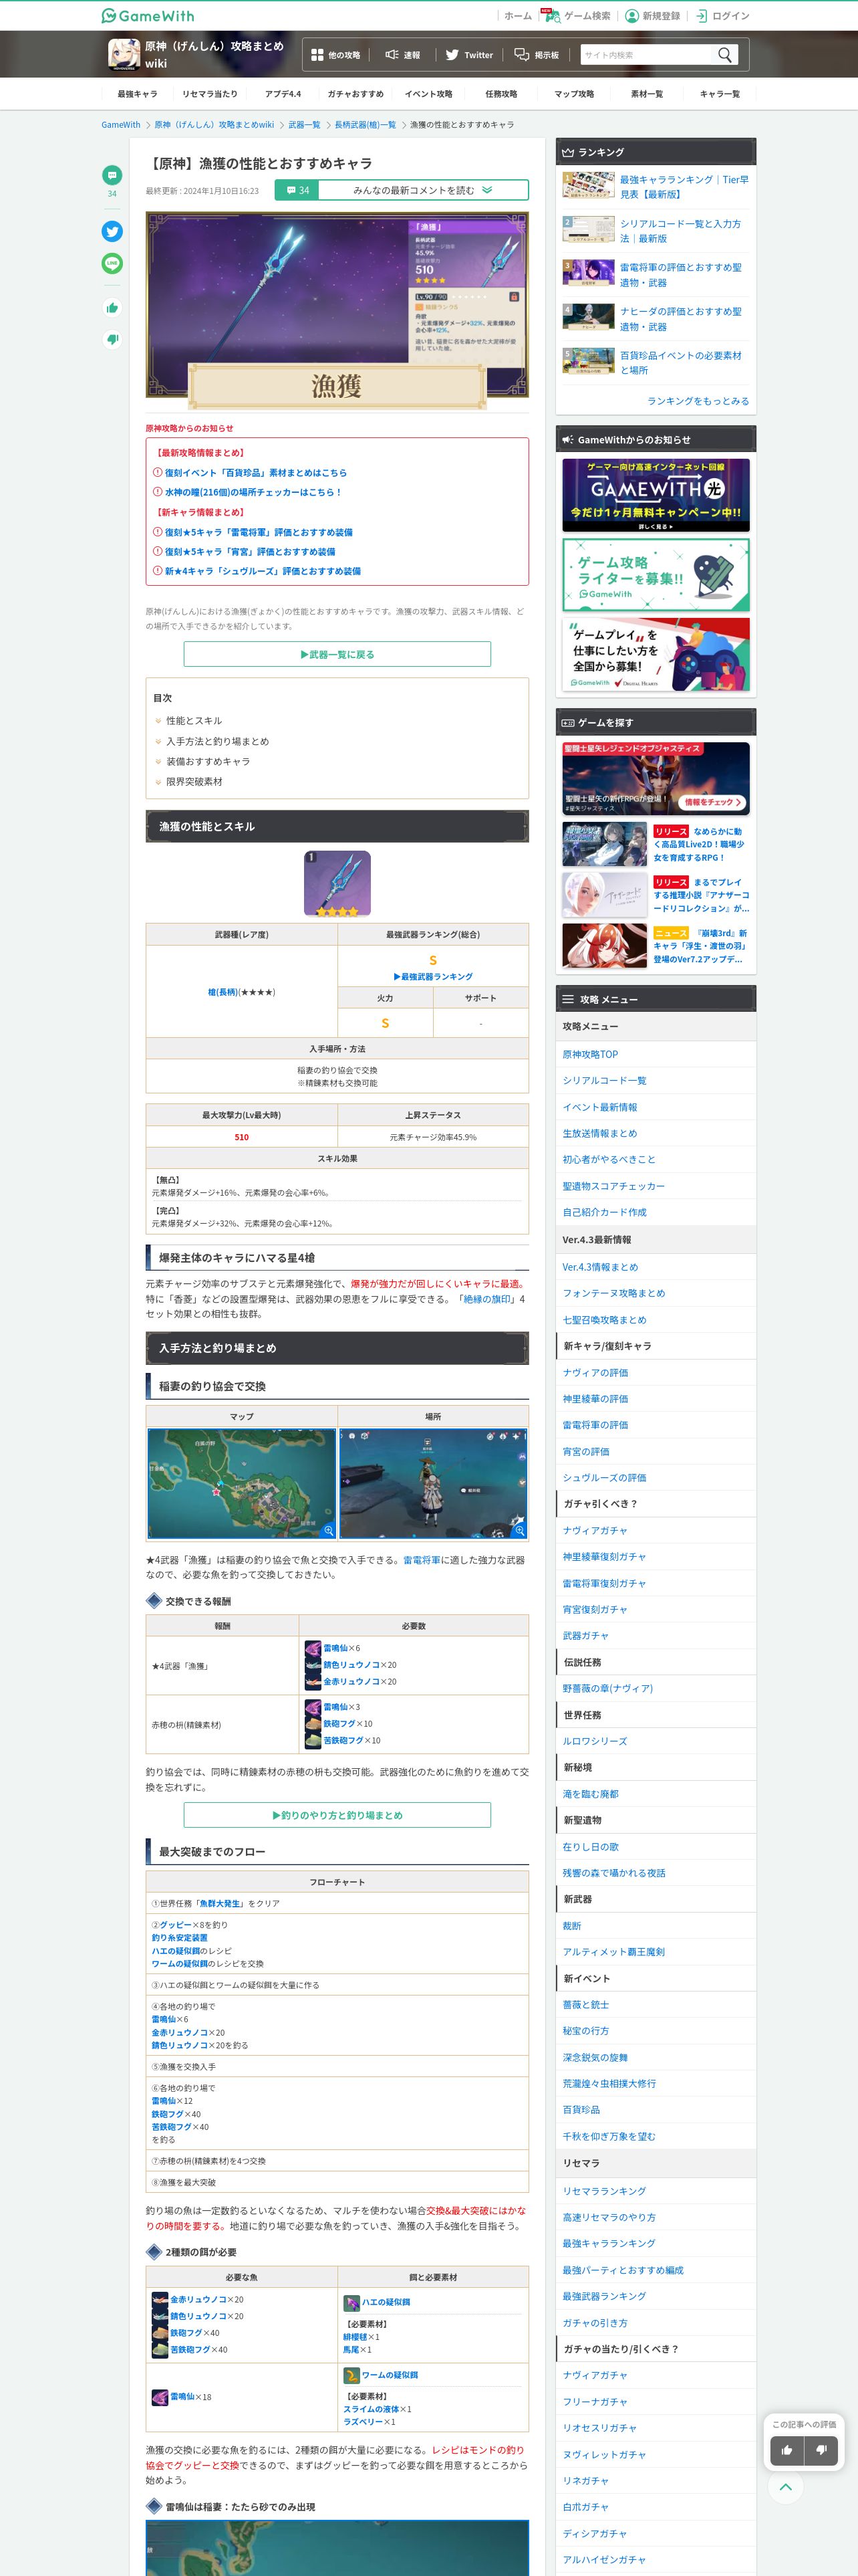Open Genshin wiki character avatar icon
Image resolution: width=858 pixels, height=2576 pixels.
pyautogui.click(x=124, y=54)
